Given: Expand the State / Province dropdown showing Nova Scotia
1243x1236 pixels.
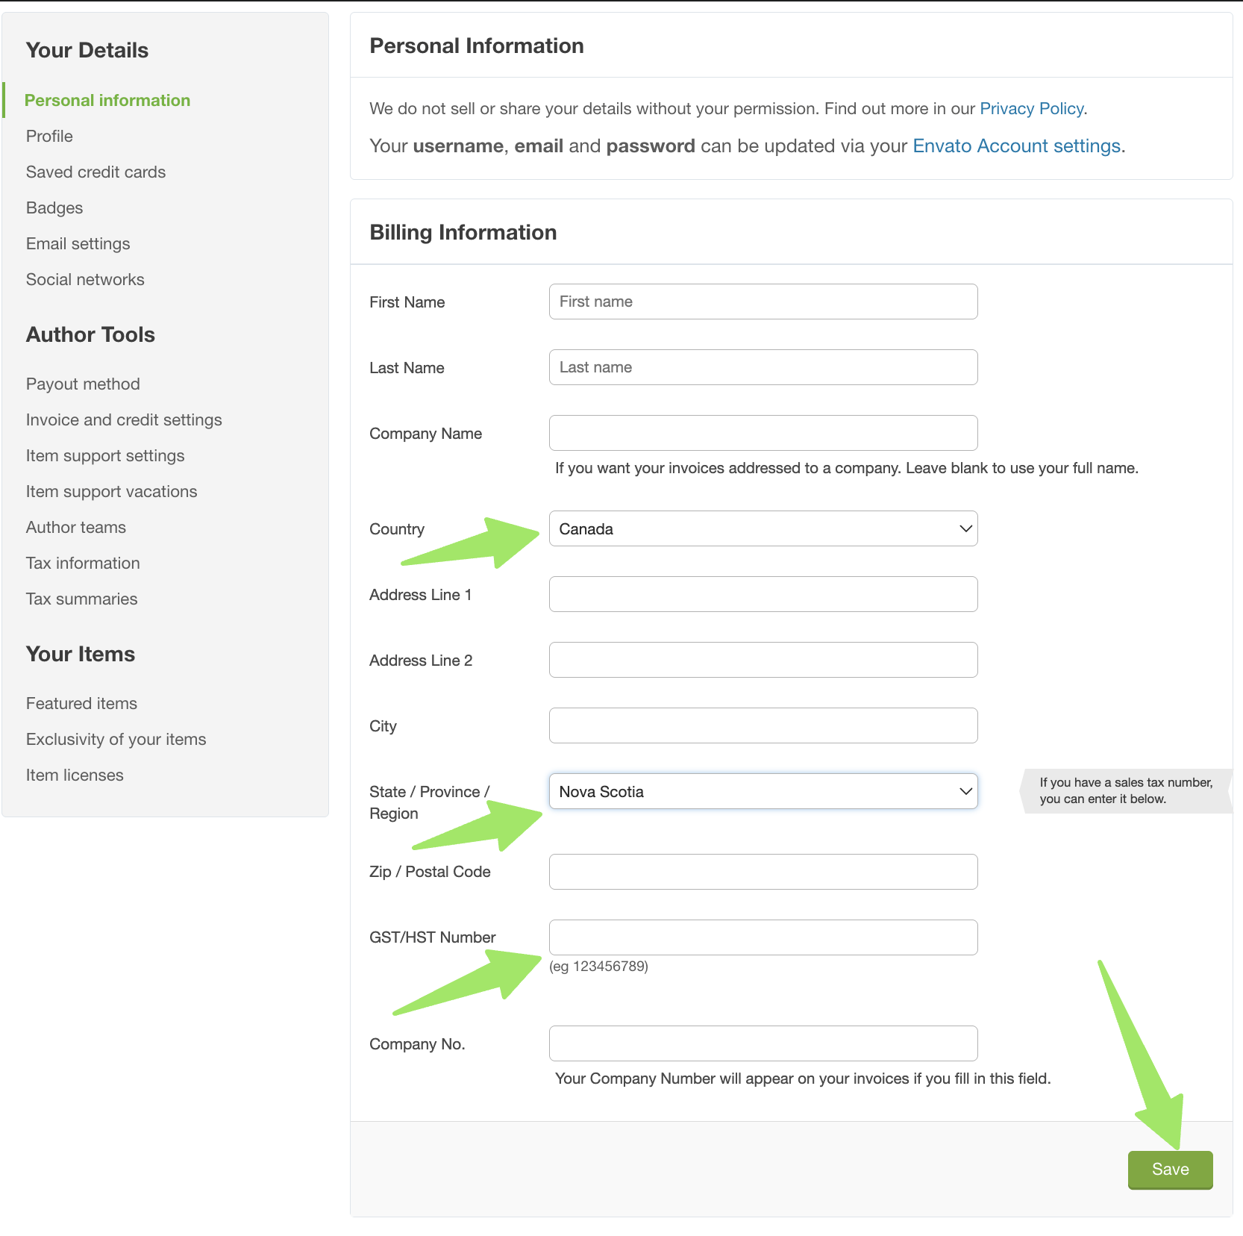Looking at the screenshot, I should point(763,791).
